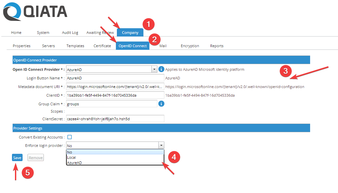This screenshot has width=338, height=193.
Task: Open the Mail tab
Action: click(x=163, y=46)
